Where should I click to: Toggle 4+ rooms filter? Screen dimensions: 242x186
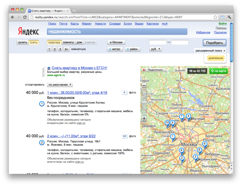(x=66, y=49)
